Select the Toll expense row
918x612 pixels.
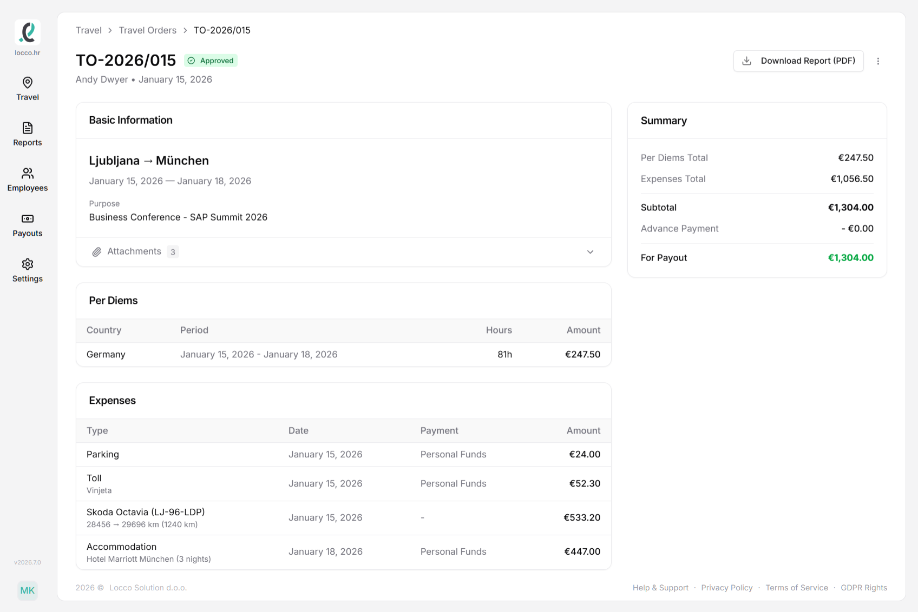pyautogui.click(x=344, y=484)
